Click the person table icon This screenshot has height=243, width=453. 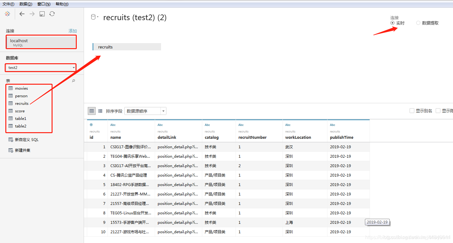(11, 96)
